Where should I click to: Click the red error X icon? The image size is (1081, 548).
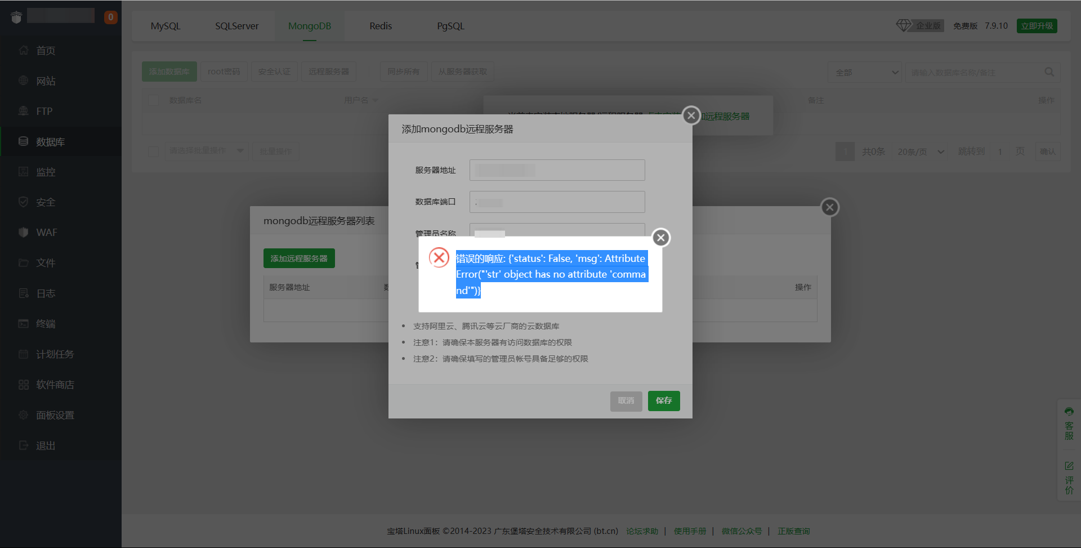point(439,258)
